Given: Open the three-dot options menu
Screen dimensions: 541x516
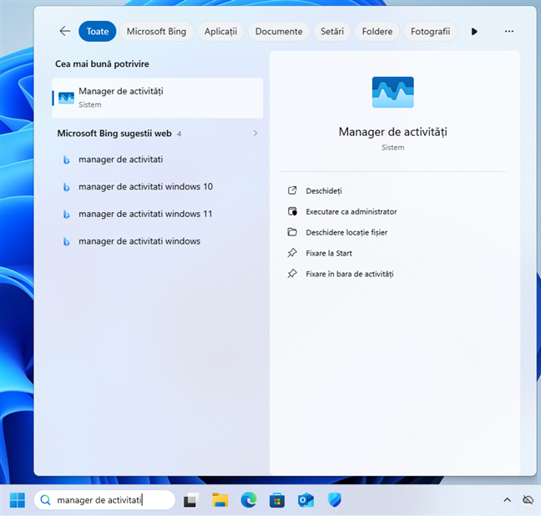Looking at the screenshot, I should (509, 32).
